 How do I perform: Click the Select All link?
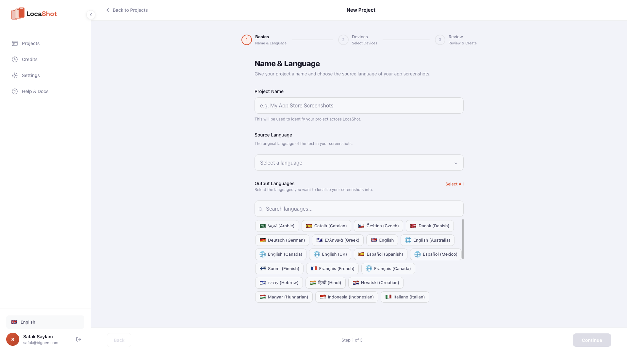454,184
